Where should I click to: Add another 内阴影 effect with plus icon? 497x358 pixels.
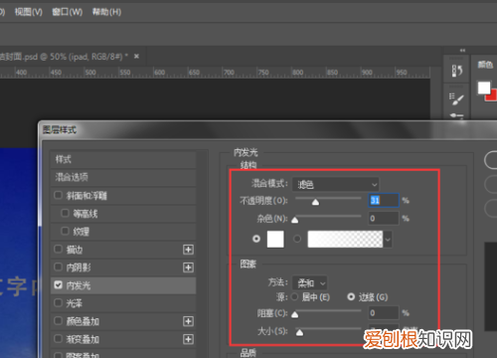coord(188,268)
